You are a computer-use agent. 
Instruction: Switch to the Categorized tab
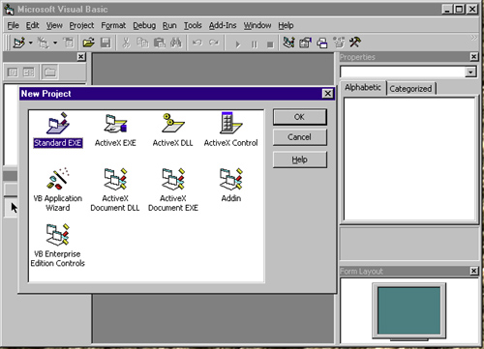click(410, 89)
